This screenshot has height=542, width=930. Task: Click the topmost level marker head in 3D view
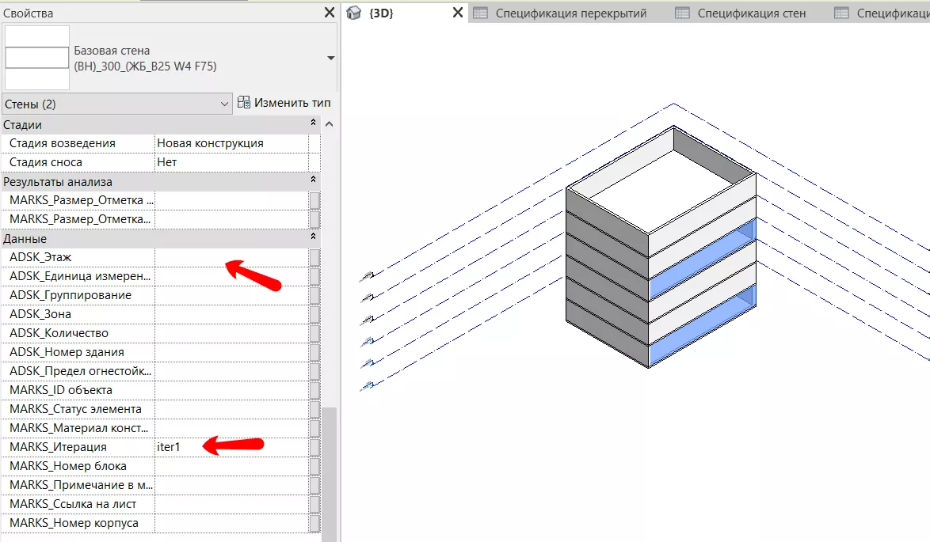click(x=366, y=276)
